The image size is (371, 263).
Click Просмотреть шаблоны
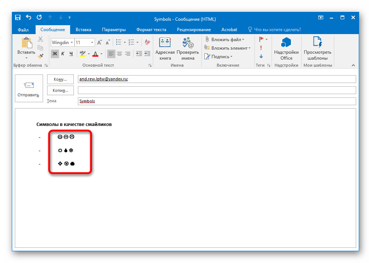(x=318, y=49)
